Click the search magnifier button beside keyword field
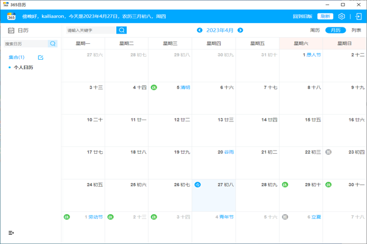The image size is (367, 244). point(122,30)
